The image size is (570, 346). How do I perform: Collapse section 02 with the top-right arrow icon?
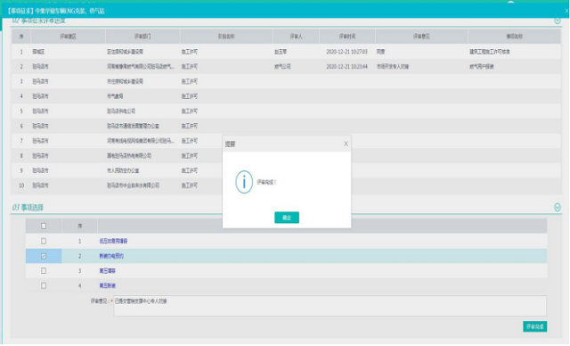pyautogui.click(x=558, y=21)
